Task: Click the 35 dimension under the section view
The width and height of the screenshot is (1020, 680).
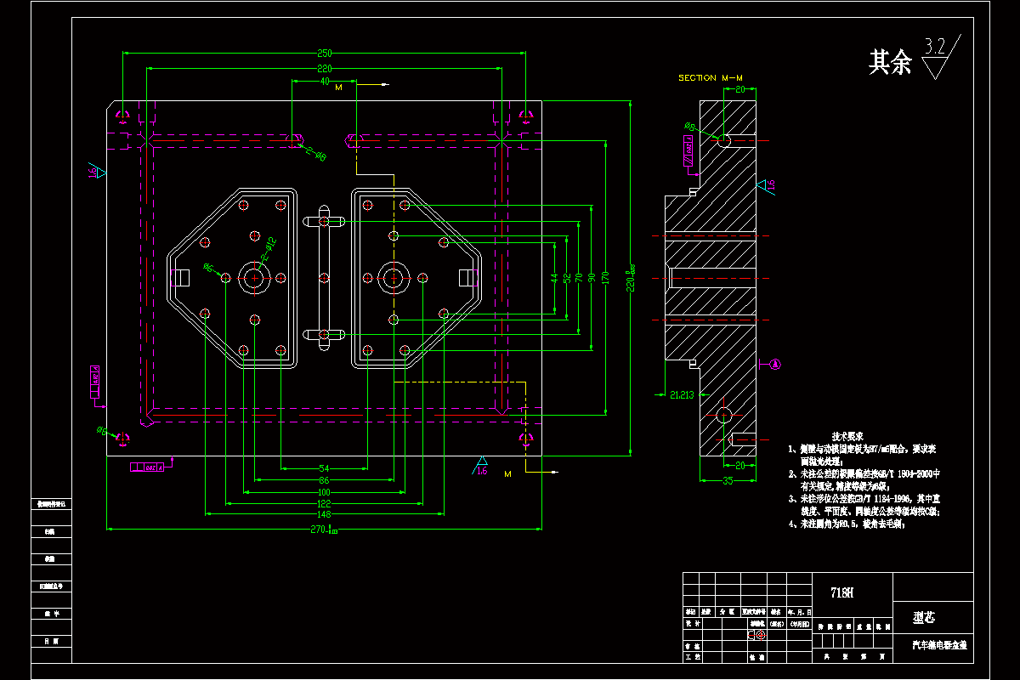Action: (x=728, y=480)
